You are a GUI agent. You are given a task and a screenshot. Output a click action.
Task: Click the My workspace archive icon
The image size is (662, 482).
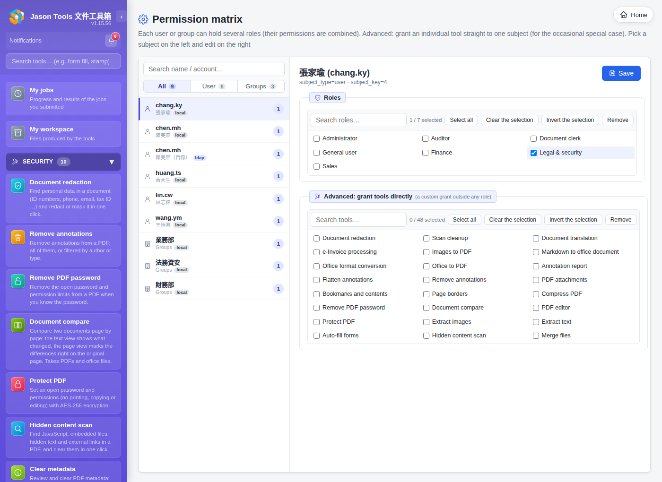pyautogui.click(x=18, y=133)
